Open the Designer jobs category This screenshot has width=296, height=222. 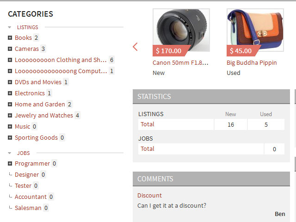click(27, 175)
